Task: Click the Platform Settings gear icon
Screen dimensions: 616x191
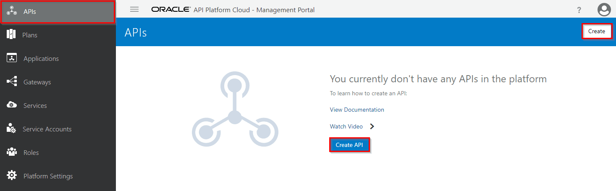Action: (12, 175)
